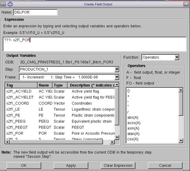
Task: Select the multiply * operator
Action: (x=152, y=106)
